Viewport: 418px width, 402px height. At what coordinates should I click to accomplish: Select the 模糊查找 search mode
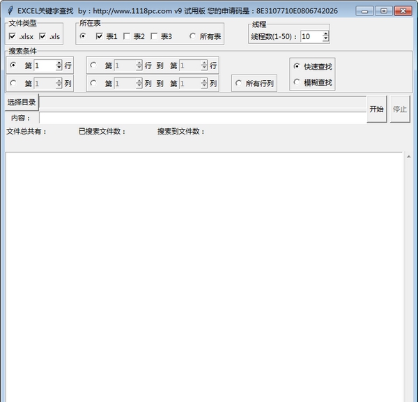pyautogui.click(x=297, y=83)
